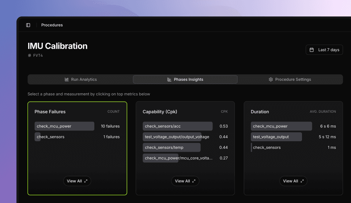Image resolution: width=351 pixels, height=203 pixels.
Task: Select check_sensors/temp capability row
Action: click(x=171, y=147)
